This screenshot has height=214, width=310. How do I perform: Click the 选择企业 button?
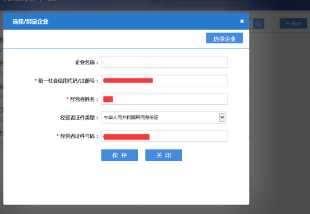(224, 38)
